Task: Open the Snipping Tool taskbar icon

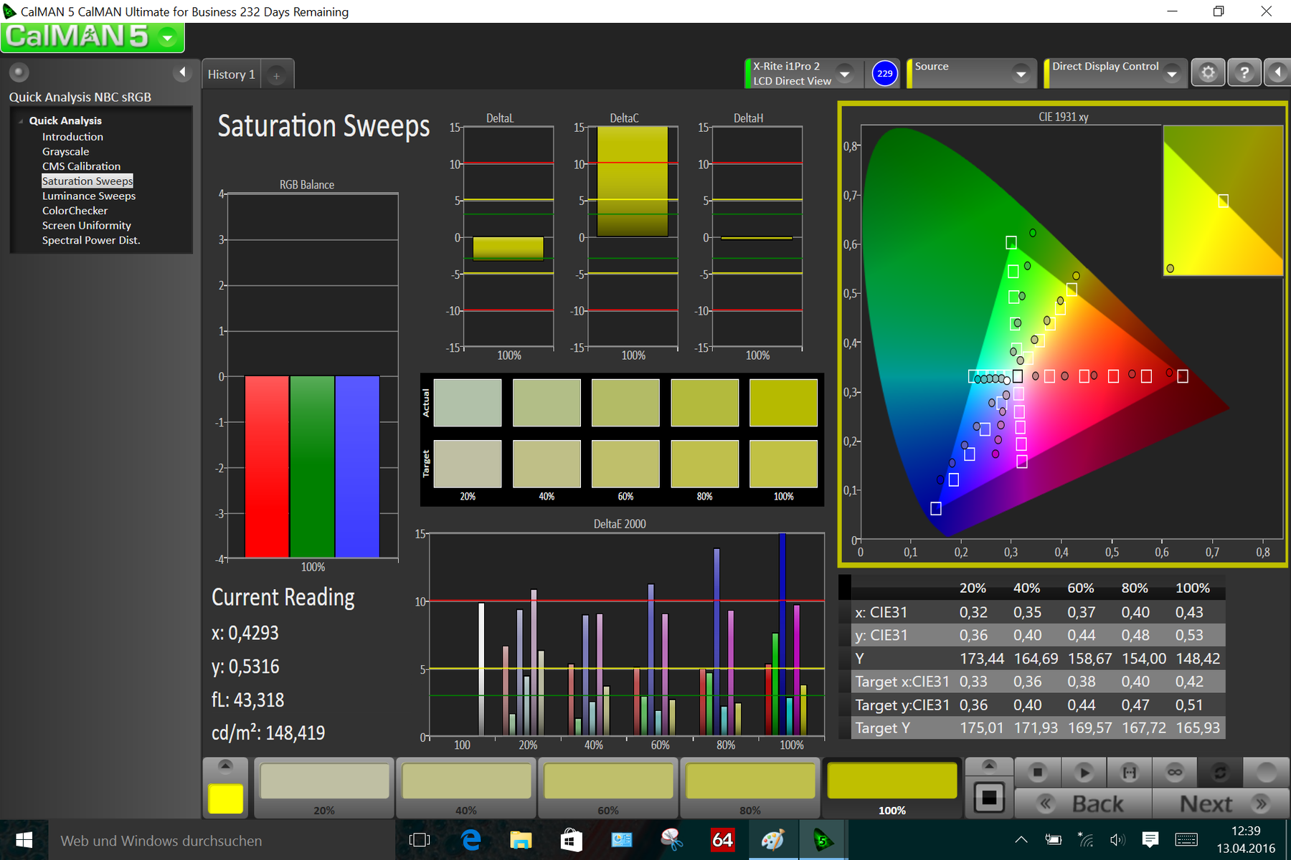Action: [672, 840]
